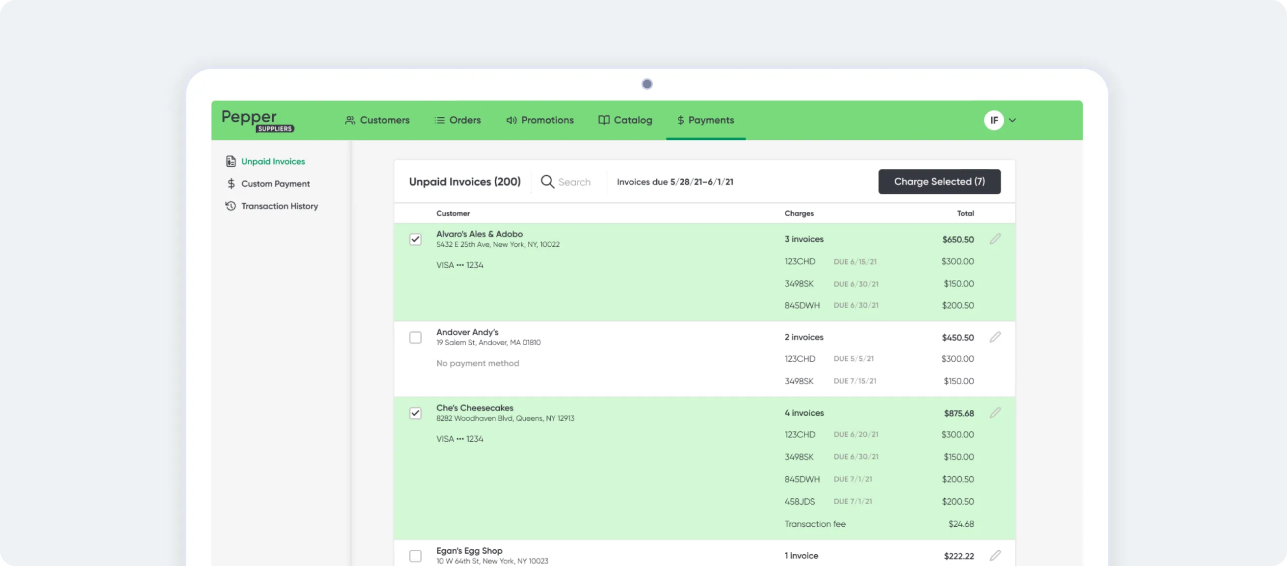Click the search magnifier icon
This screenshot has height=566, width=1287.
547,182
